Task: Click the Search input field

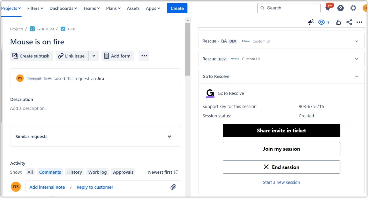Action: (289, 8)
